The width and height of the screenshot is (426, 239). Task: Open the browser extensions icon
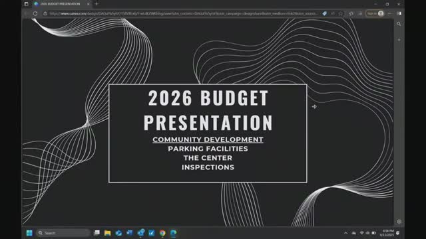click(351, 13)
